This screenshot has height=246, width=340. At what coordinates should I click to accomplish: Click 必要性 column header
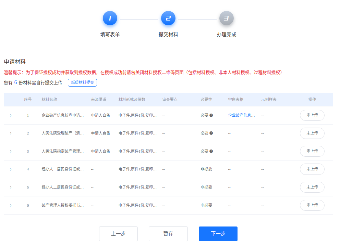[206, 100]
